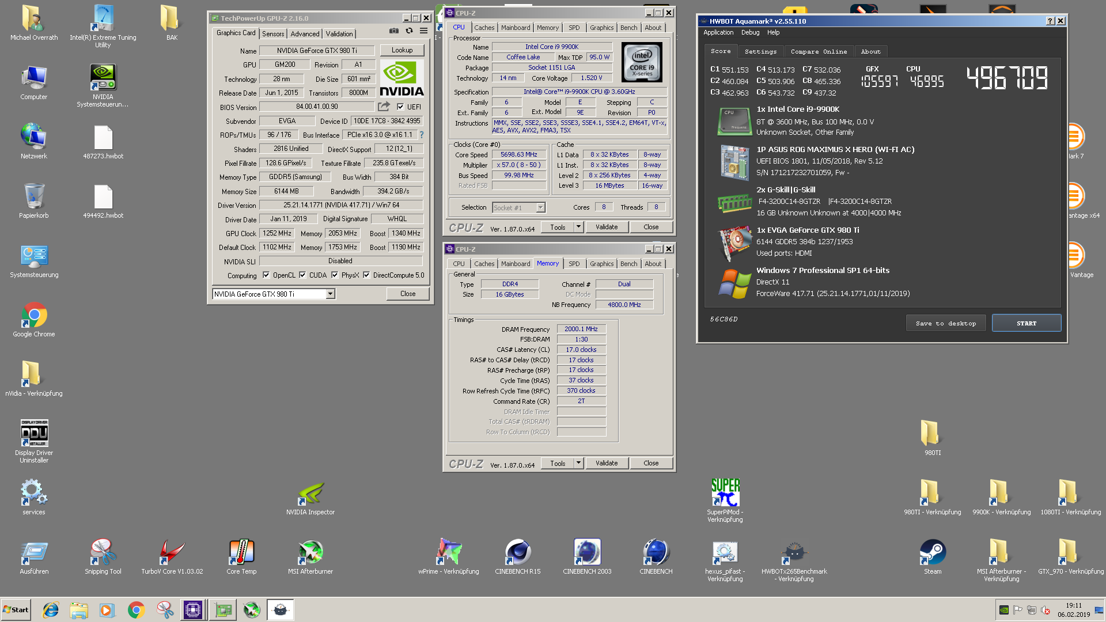Toggle the UEFI checkbox in GPU-Z
This screenshot has height=622, width=1106.
pyautogui.click(x=400, y=107)
